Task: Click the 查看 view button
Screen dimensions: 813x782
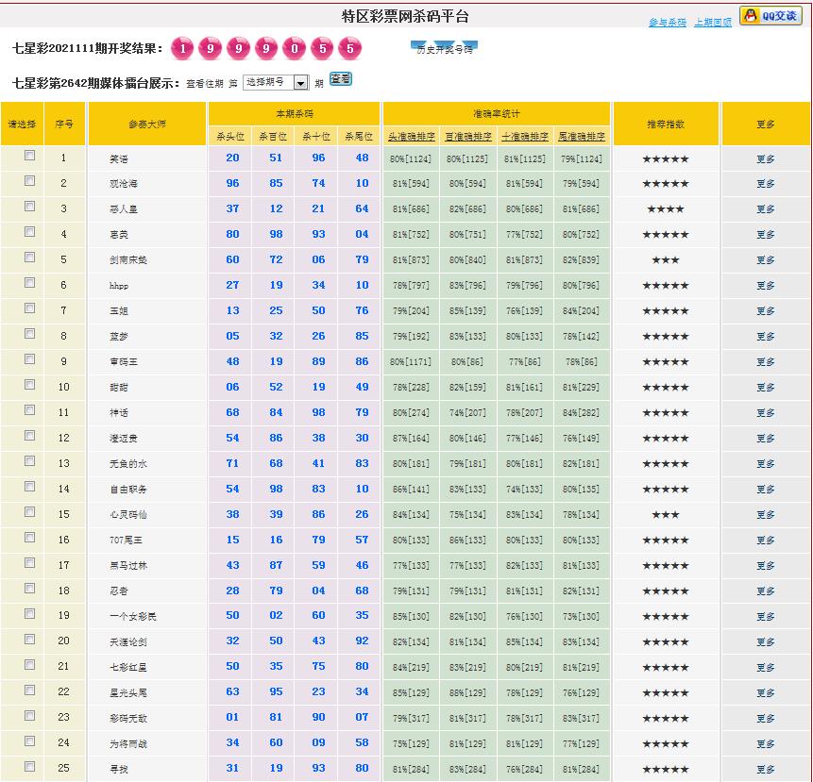Action: pos(340,79)
